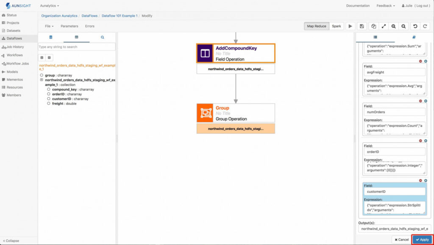Open the Aunalytics organization dropdown
Viewport: 434px width, 245px height.
(x=48, y=5)
